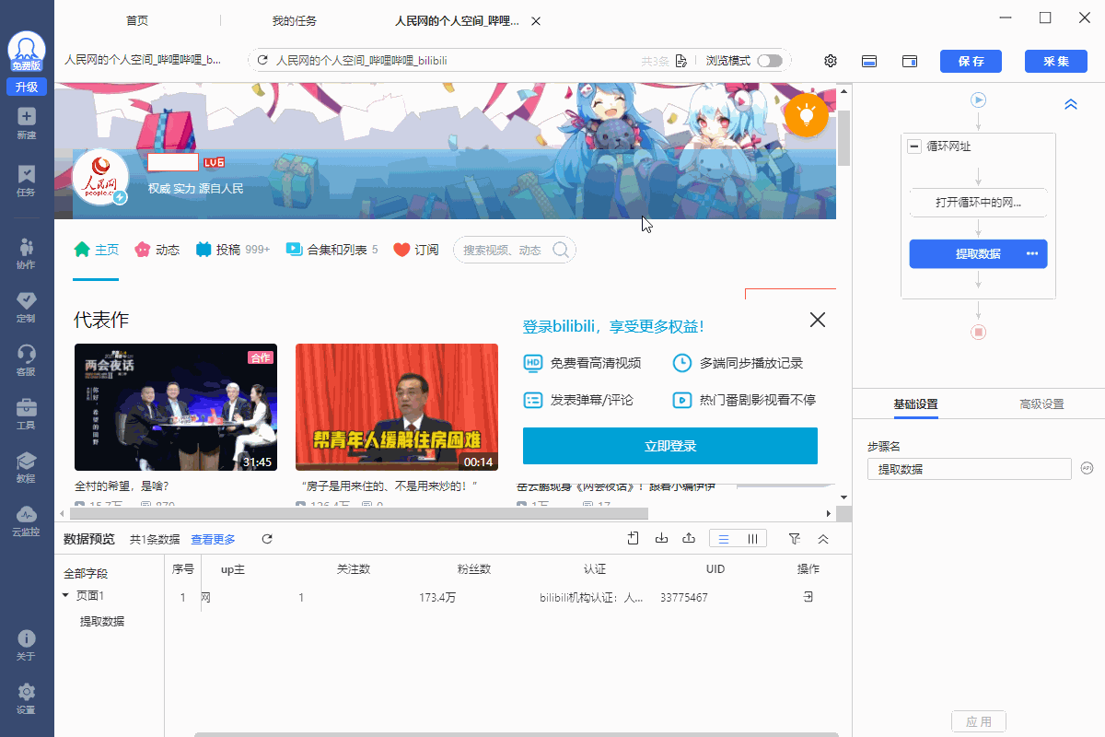The height and width of the screenshot is (737, 1105).
Task: Click the filter icon in data preview
Action: 795,539
